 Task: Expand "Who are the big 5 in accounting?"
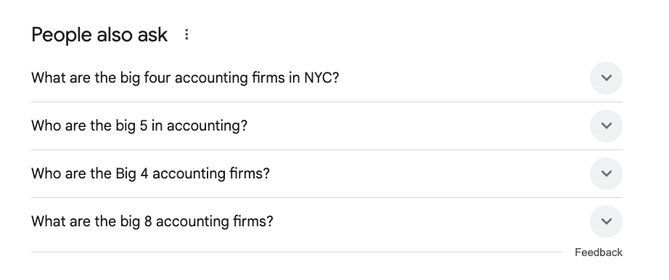click(327, 125)
